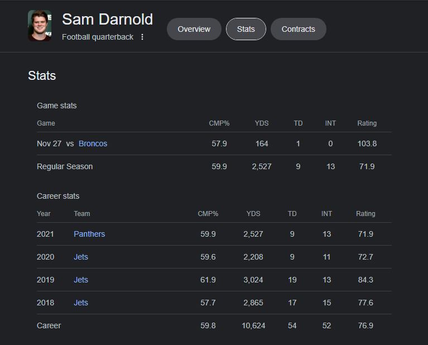Click the Career stats section heading
This screenshot has height=345, width=428.
(x=58, y=196)
